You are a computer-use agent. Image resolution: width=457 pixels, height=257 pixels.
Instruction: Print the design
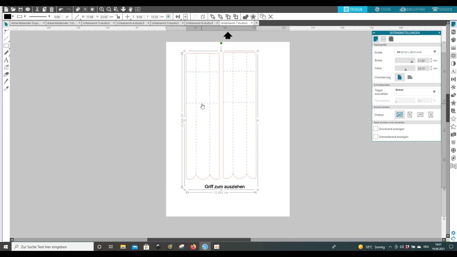point(27,9)
